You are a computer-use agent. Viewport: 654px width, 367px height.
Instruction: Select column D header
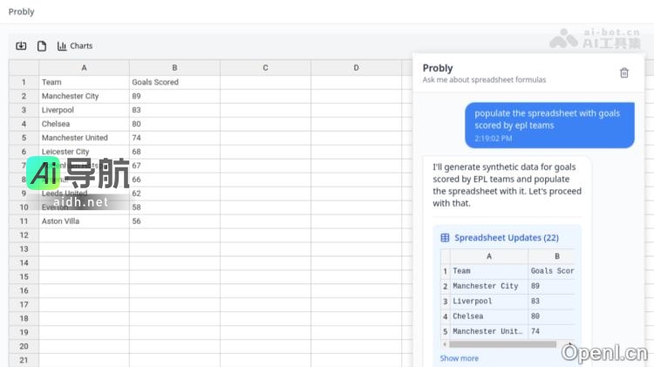coord(356,67)
